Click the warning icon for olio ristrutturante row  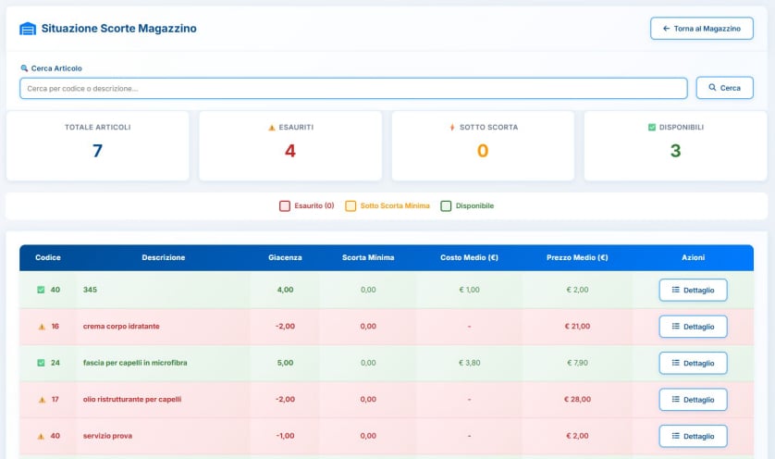(41, 400)
